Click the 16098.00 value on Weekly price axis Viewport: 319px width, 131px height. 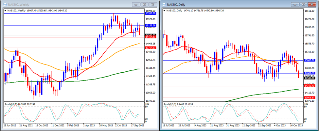pyautogui.click(x=151, y=11)
